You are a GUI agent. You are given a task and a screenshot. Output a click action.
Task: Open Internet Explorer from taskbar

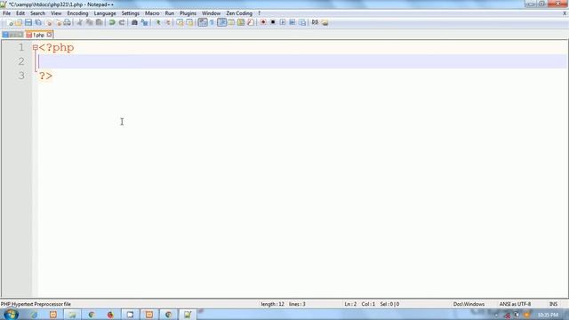pos(34,315)
